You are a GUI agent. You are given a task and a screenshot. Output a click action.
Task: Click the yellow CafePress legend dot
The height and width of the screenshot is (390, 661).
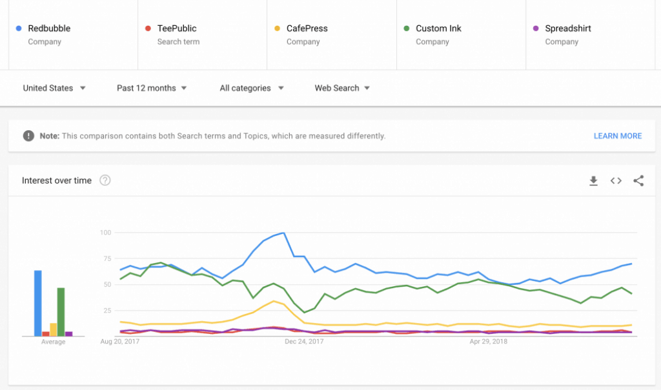(x=277, y=28)
